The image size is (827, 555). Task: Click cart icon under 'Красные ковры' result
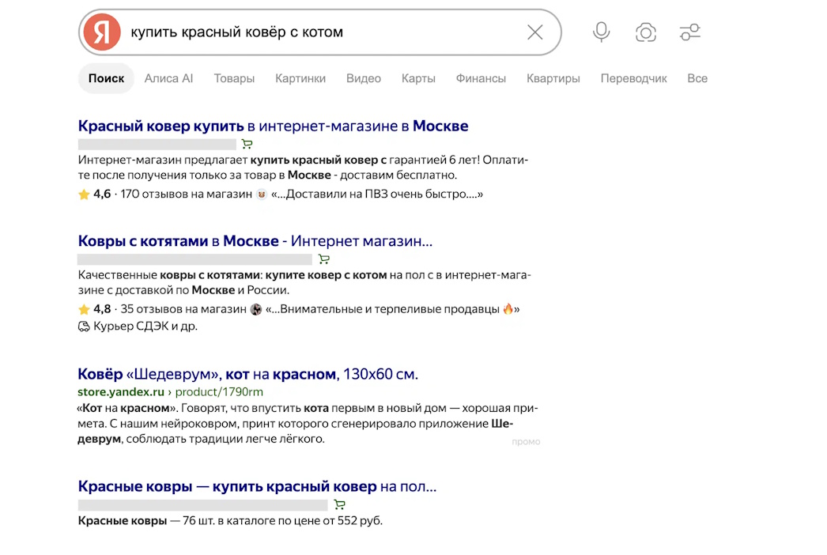340,505
